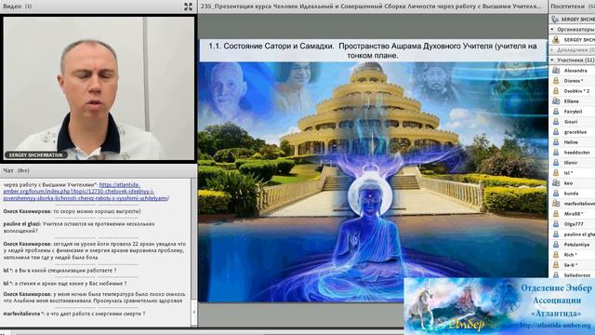Click the Dsobkiv participant icon
595x335 pixels.
tap(556, 91)
